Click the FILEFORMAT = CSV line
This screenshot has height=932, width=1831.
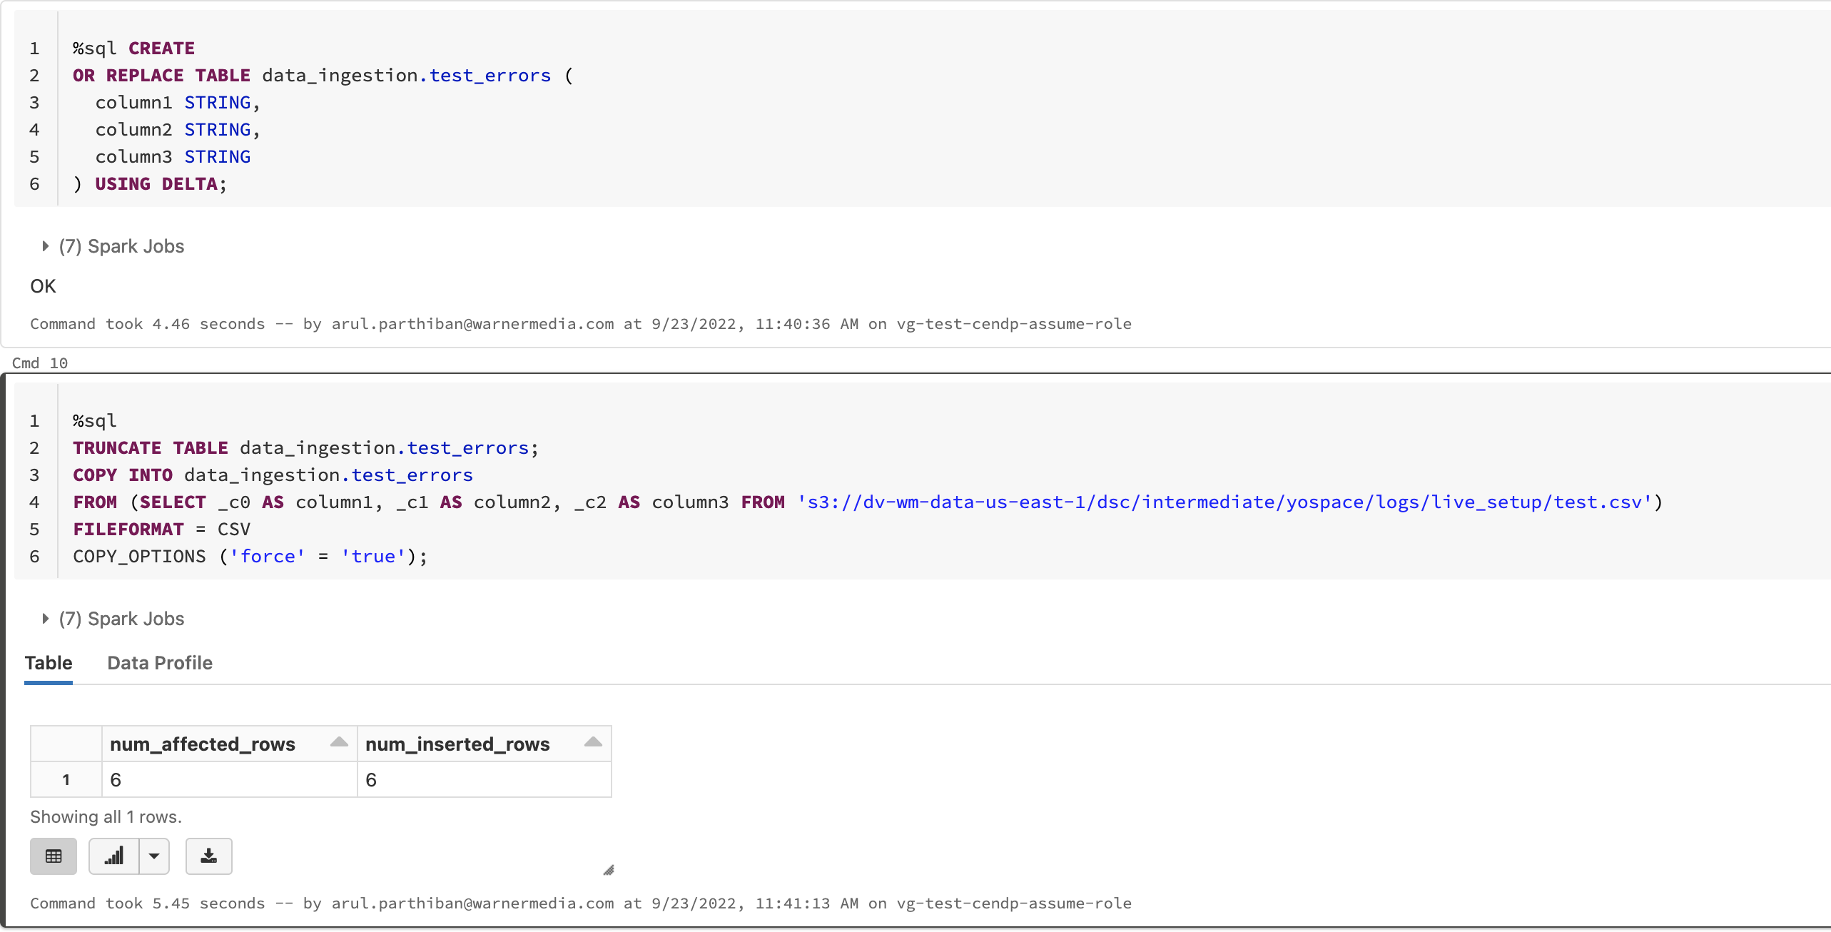coord(161,530)
